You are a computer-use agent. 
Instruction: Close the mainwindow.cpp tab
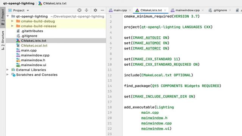[x=203, y=10]
